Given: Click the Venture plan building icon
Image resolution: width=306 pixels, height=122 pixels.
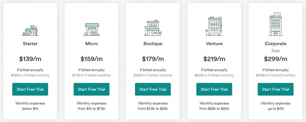Looking at the screenshot, I should tap(214, 26).
